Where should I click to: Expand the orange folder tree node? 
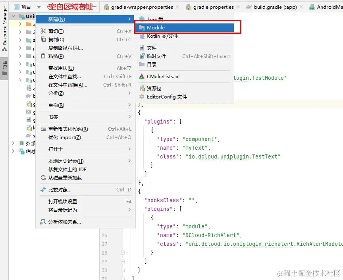[x=20, y=24]
